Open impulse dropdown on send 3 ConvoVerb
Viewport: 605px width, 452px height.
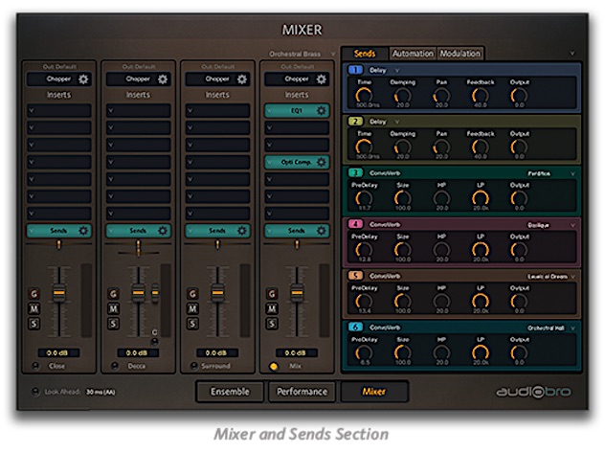click(x=572, y=173)
